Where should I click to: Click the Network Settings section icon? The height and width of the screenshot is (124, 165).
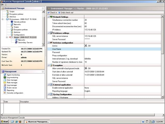coord(51,17)
